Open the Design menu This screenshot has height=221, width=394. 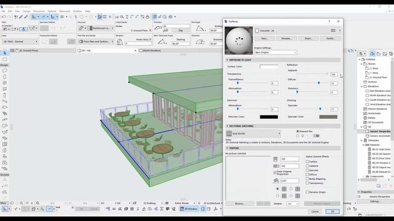tap(26, 11)
